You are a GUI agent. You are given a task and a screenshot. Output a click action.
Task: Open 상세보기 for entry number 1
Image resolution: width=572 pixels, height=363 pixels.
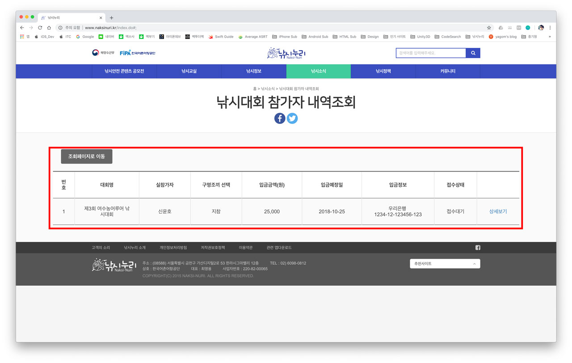point(498,211)
